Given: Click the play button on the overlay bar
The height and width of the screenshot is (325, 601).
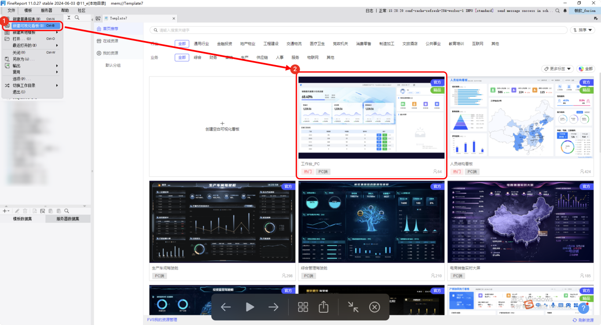Looking at the screenshot, I should (x=250, y=307).
